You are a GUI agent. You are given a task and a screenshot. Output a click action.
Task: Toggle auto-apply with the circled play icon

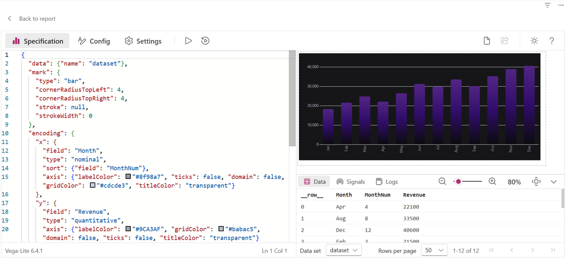tap(205, 41)
